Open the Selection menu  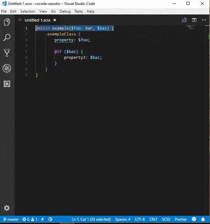[x=28, y=11]
